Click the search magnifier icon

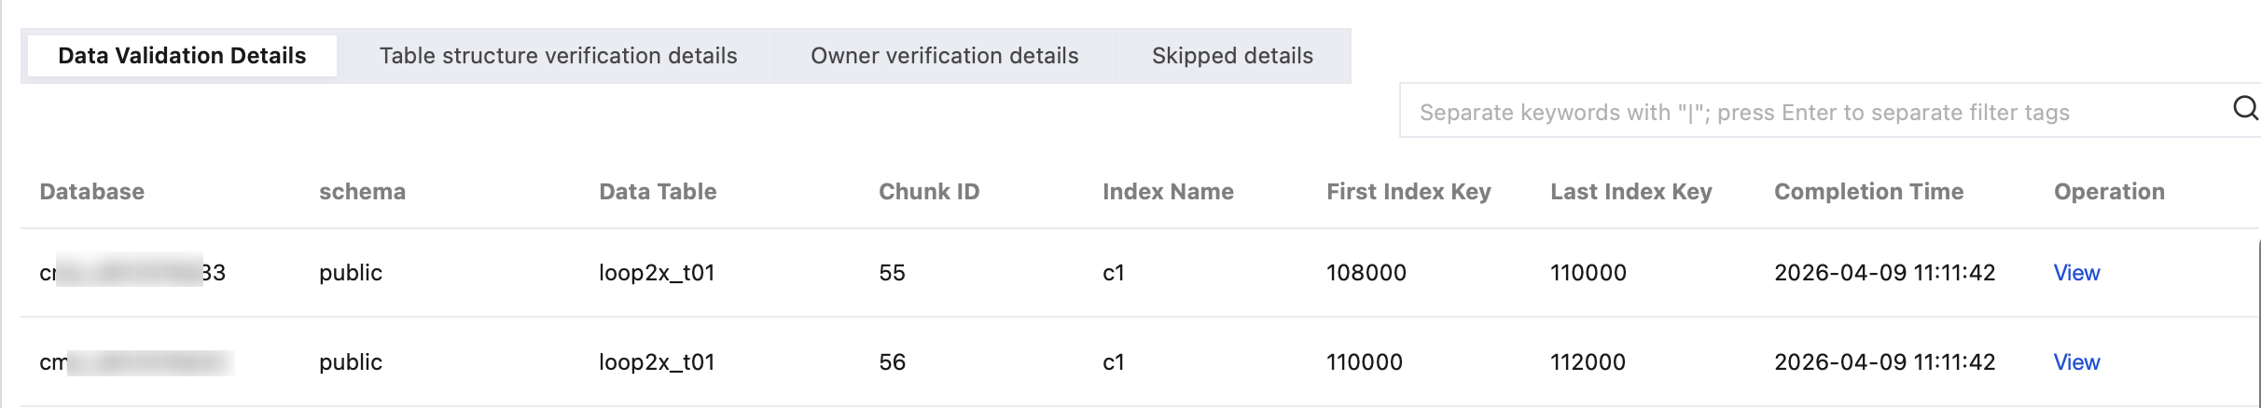click(x=2244, y=110)
